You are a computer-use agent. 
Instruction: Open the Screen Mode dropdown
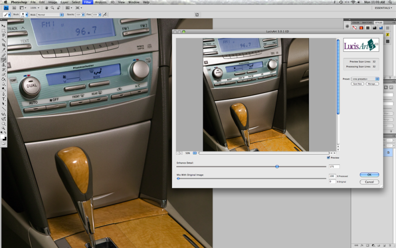click(x=79, y=8)
